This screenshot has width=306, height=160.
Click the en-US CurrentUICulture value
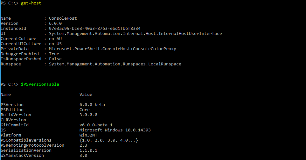[x=55, y=44]
